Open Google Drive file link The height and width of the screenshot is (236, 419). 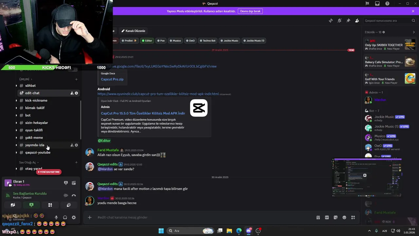157,66
